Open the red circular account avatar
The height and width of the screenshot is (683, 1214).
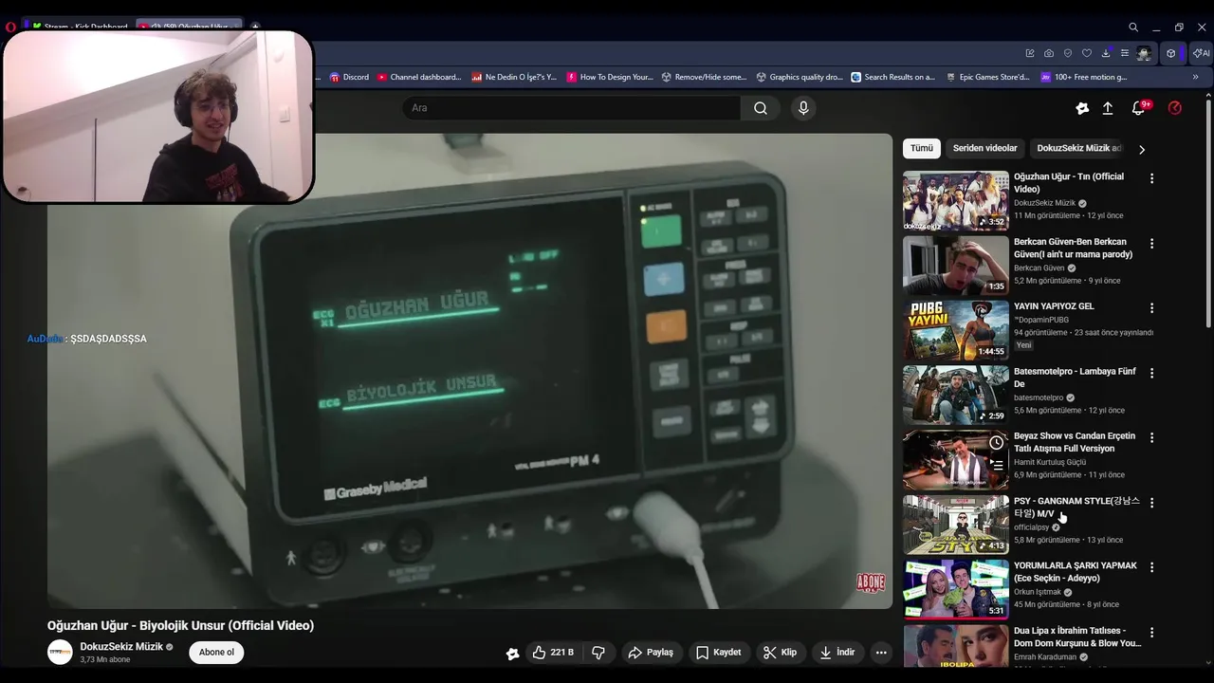(x=1175, y=108)
